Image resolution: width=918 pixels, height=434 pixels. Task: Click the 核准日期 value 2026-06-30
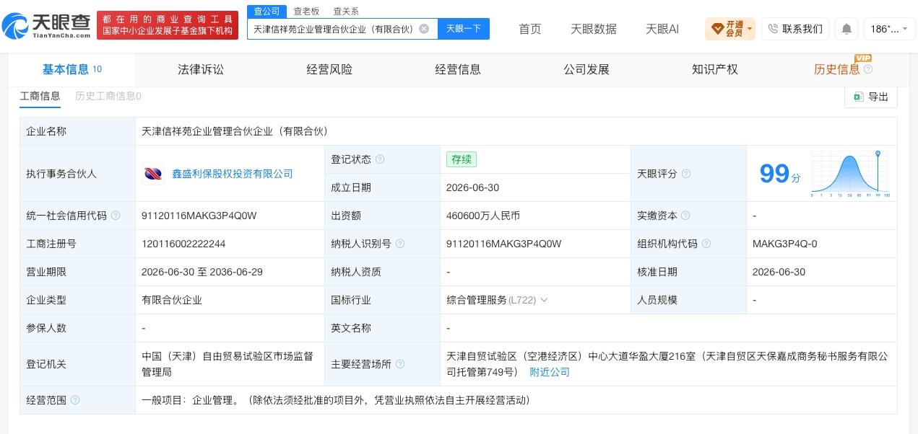coord(779,272)
